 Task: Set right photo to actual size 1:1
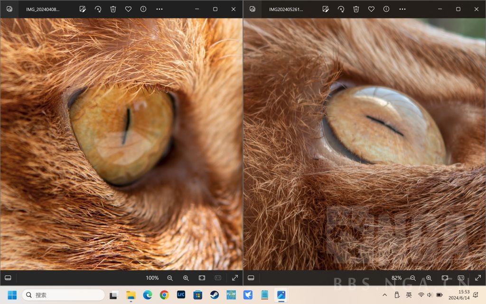460,278
